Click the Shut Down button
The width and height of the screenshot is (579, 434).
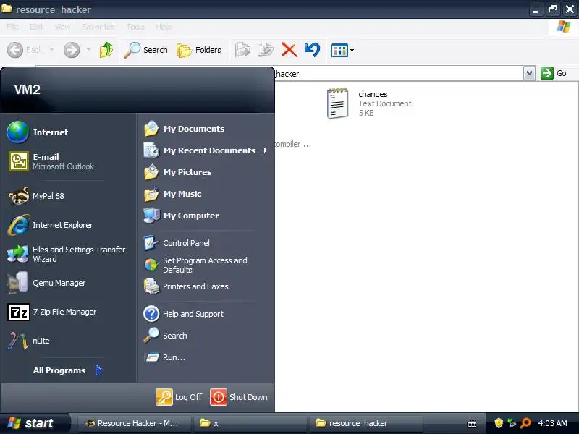[239, 397]
